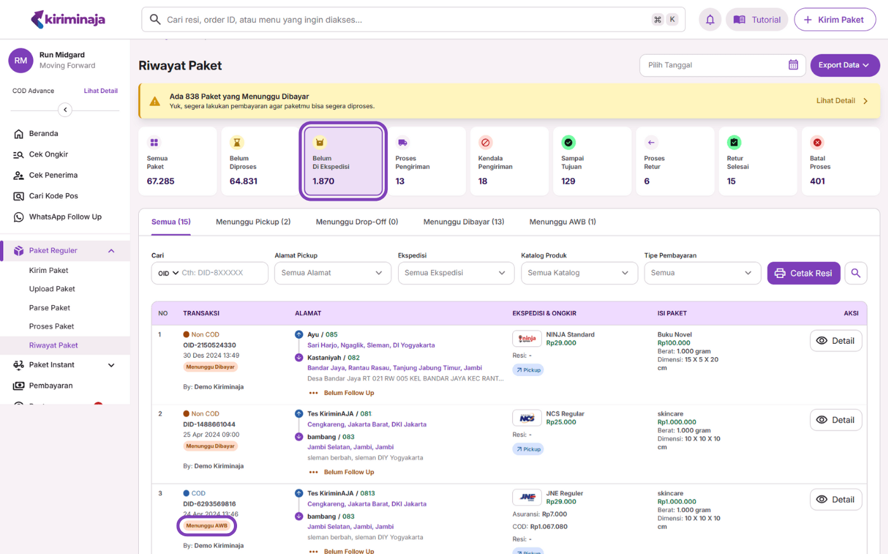The height and width of the screenshot is (554, 888).
Task: View Detail for order OID-2150524330
Action: tap(835, 341)
